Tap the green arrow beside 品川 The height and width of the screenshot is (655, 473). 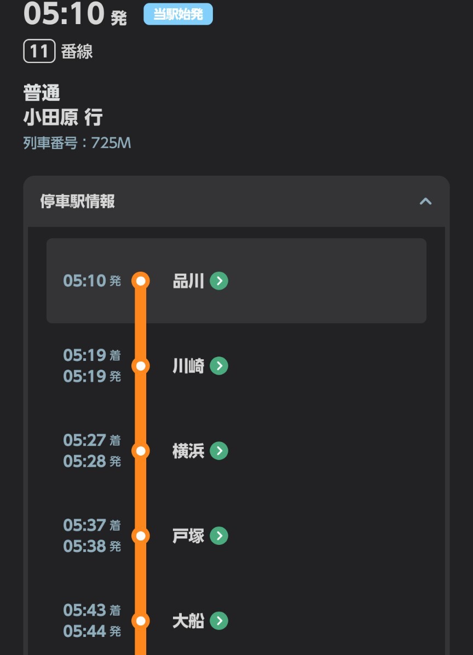coord(219,281)
